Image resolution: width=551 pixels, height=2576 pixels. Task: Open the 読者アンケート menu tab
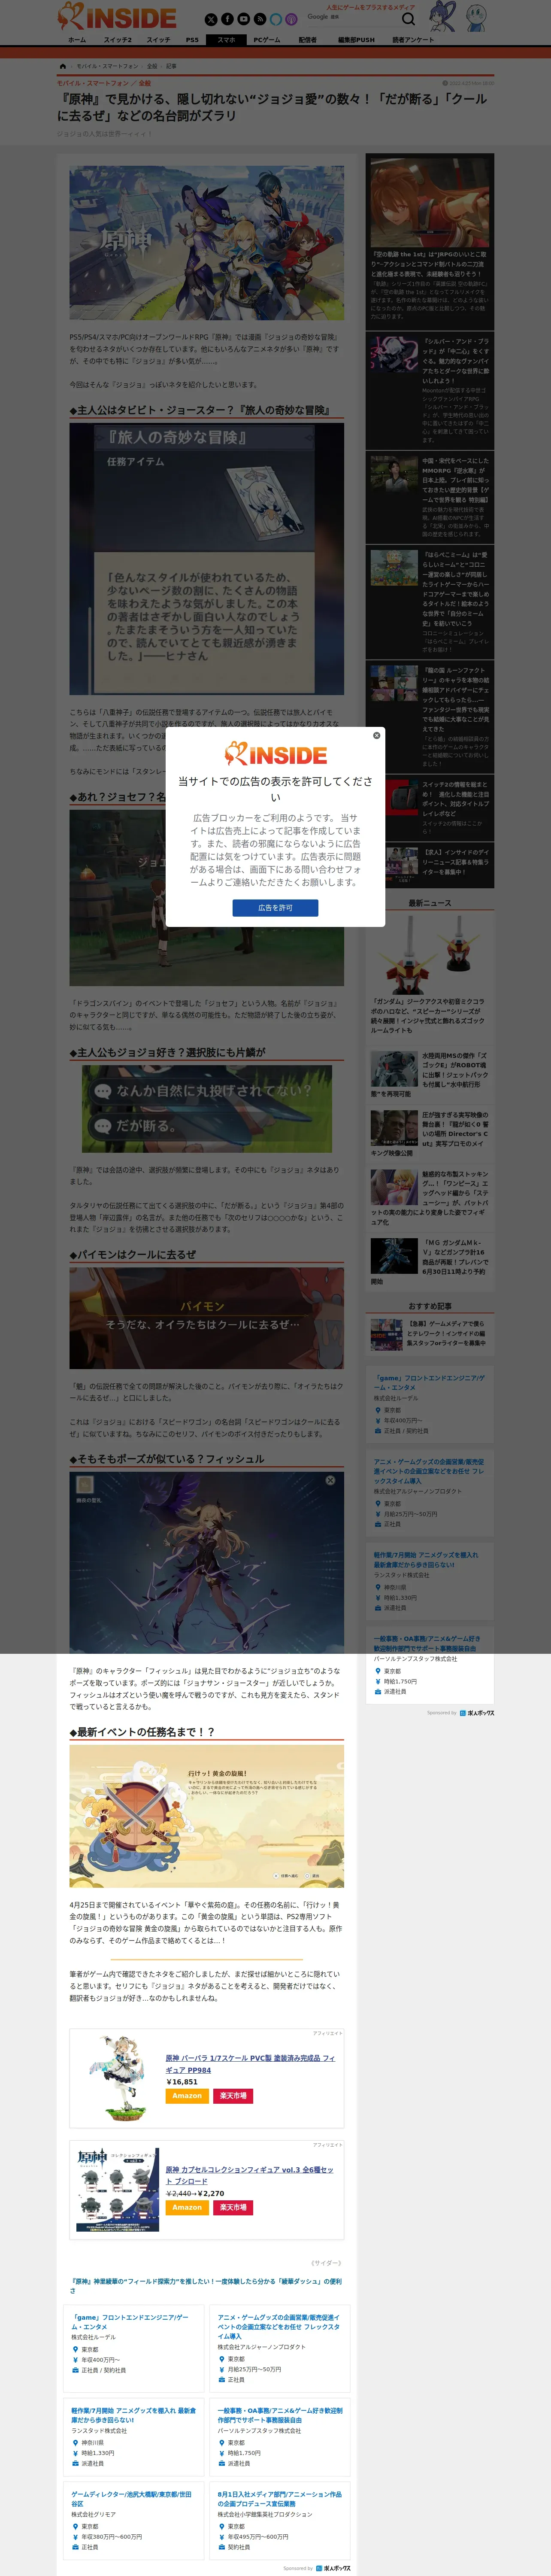click(x=413, y=40)
